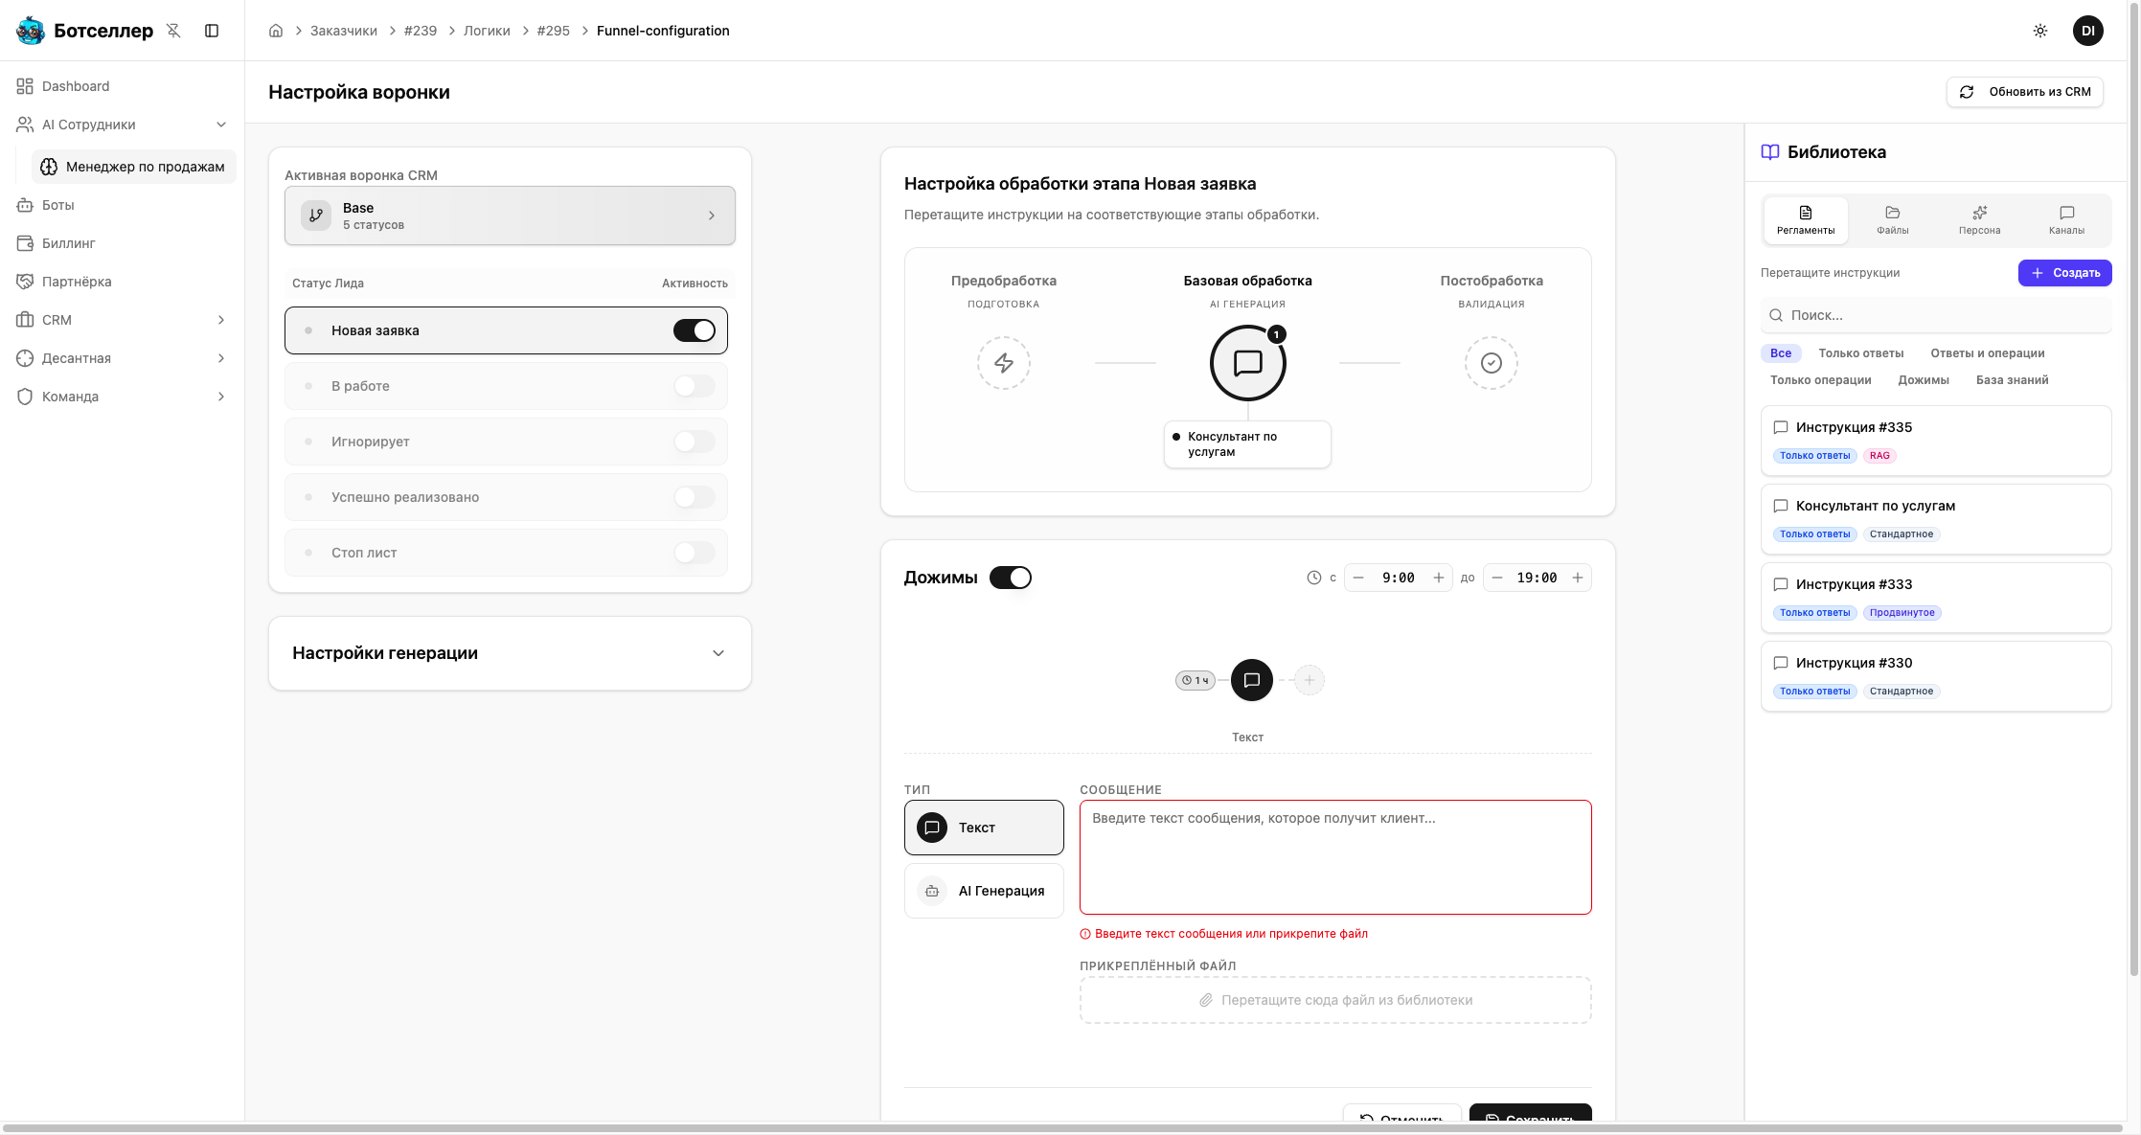Open the Base funnel selector
2141x1135 pixels.
point(510,216)
